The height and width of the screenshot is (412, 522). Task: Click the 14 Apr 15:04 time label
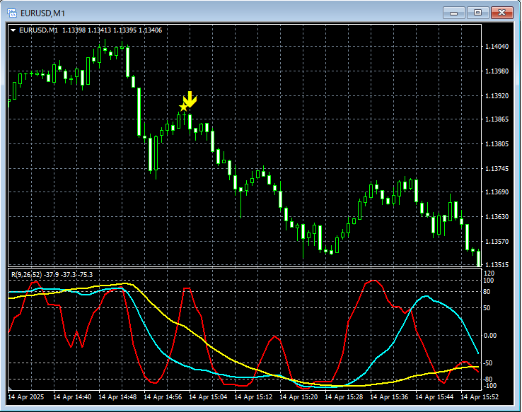[208, 397]
